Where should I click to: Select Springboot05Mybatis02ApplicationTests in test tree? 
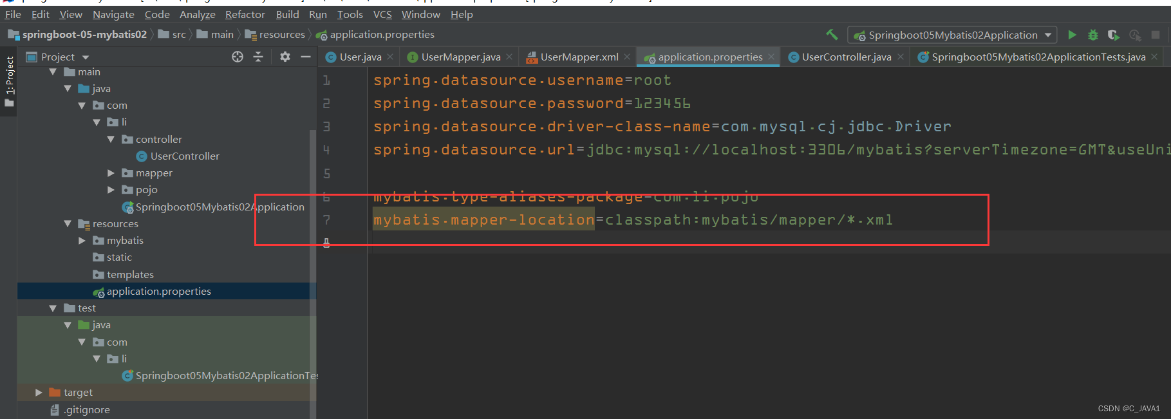[x=220, y=376]
